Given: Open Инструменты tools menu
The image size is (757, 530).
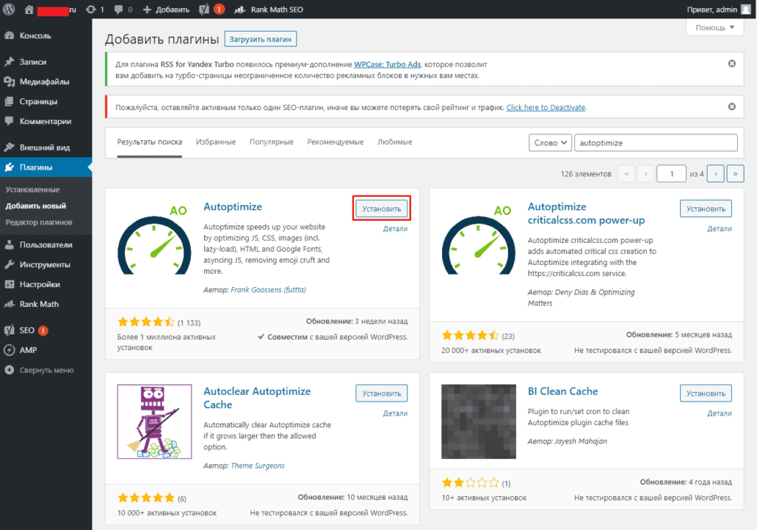Looking at the screenshot, I should click(x=46, y=264).
